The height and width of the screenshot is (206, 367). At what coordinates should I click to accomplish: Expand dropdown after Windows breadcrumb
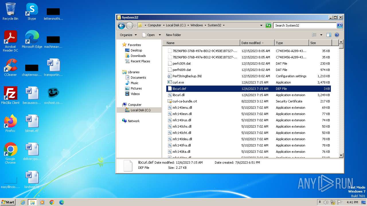coord(205,25)
